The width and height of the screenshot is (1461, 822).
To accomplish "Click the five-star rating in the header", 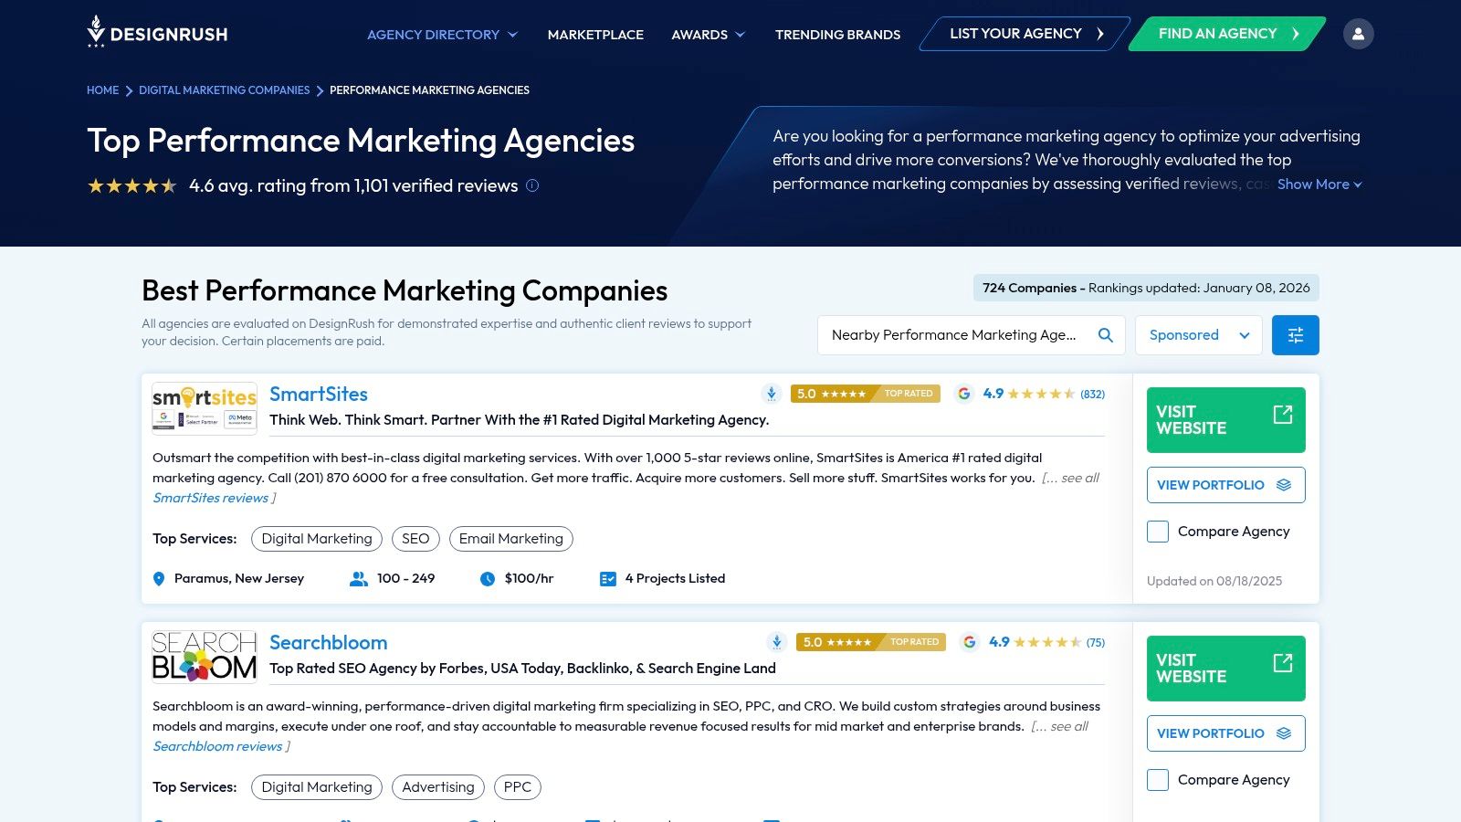I will (132, 185).
